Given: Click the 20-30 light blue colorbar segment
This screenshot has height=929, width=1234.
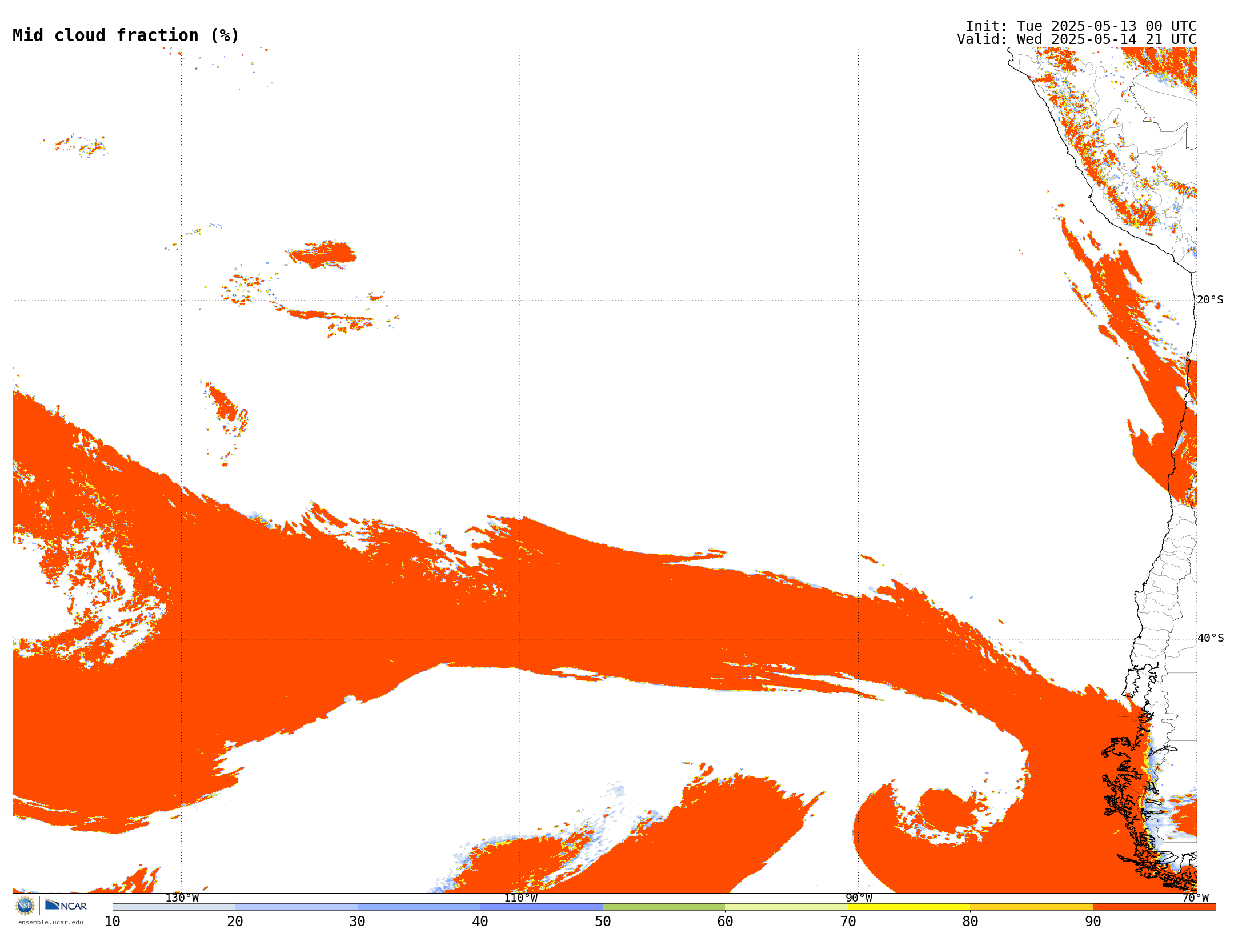Looking at the screenshot, I should (296, 907).
